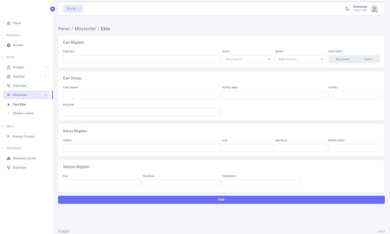
Task: Go to Müşteriler in the breadcrumb
Action: click(85, 29)
